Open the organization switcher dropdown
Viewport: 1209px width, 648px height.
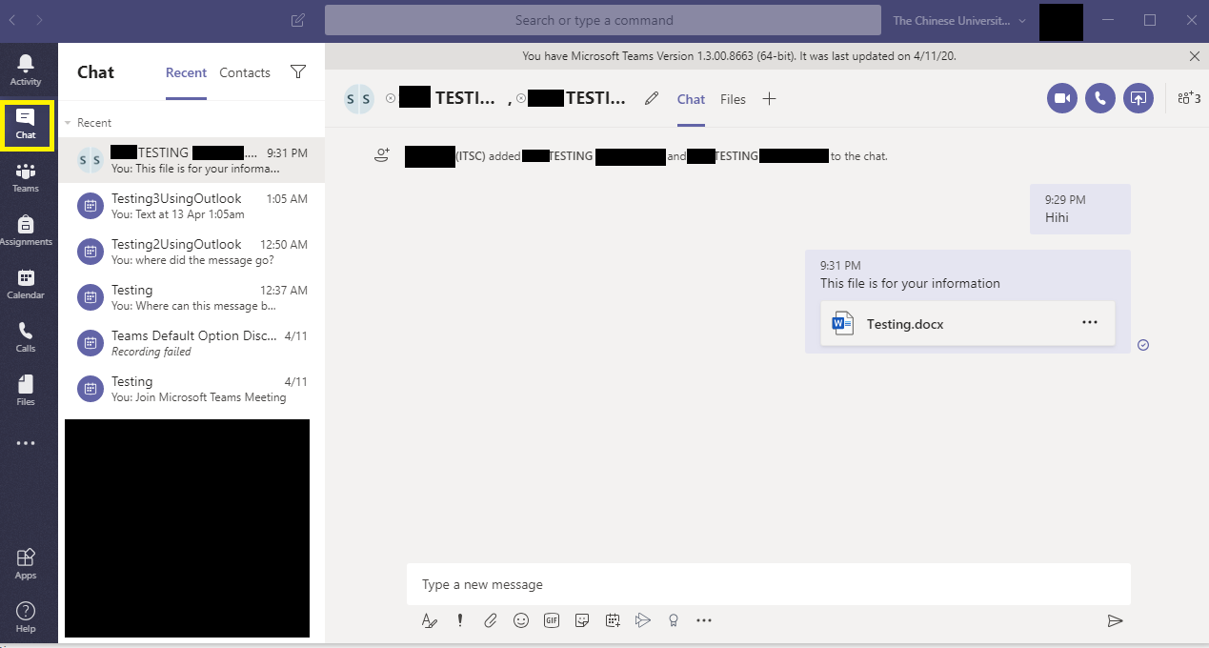point(960,20)
